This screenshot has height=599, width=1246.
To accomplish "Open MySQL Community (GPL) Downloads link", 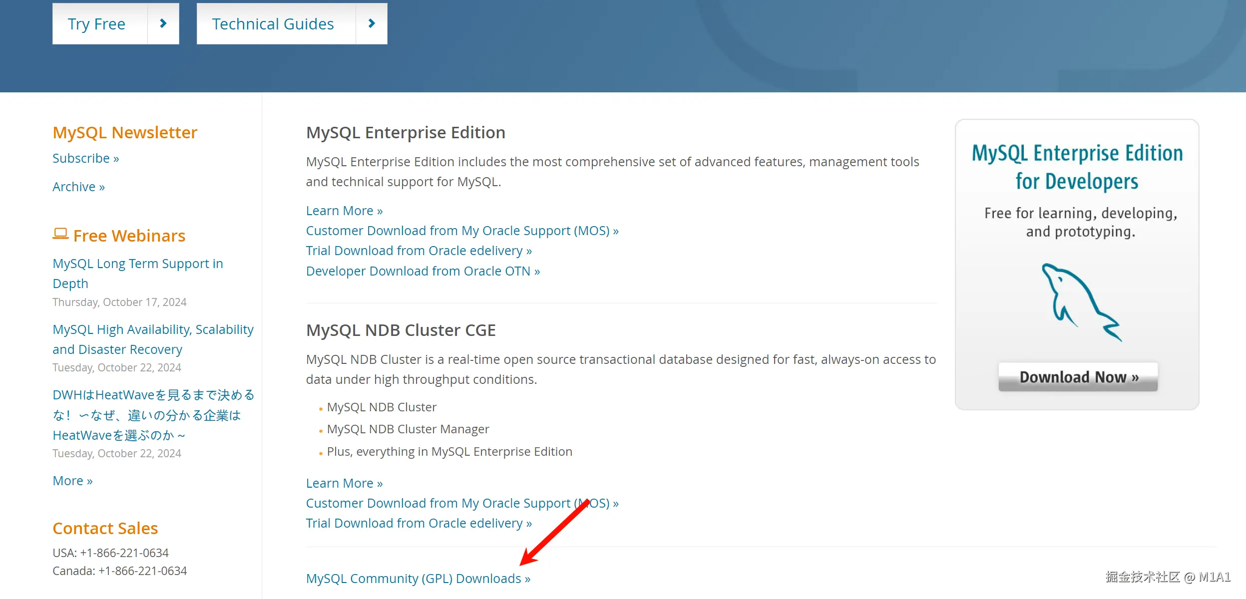I will [x=418, y=578].
